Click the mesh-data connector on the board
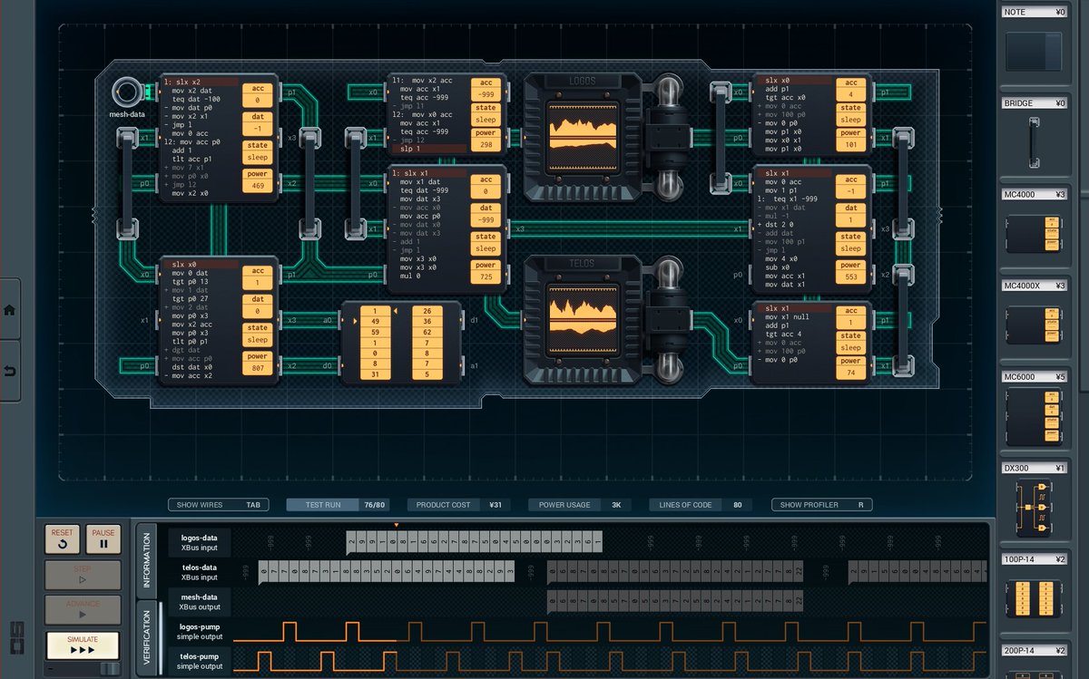Viewport: 1089px width, 679px height. (x=125, y=93)
